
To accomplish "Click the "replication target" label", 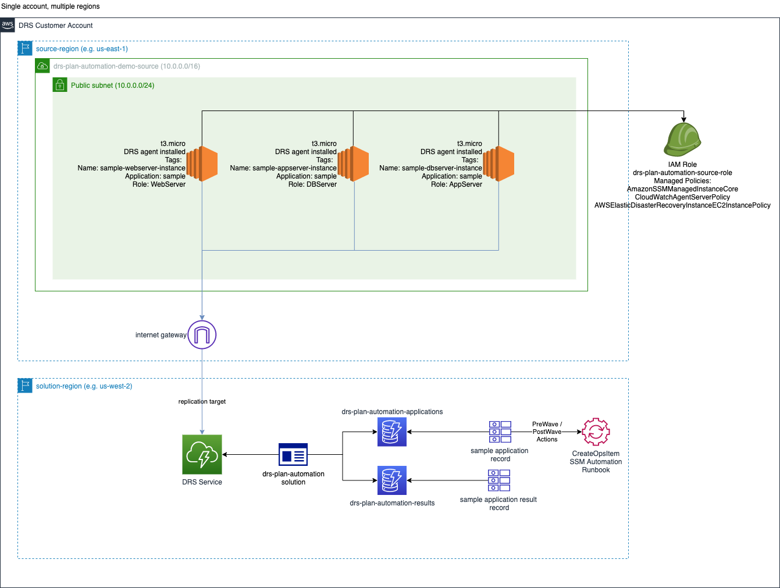I will click(202, 401).
